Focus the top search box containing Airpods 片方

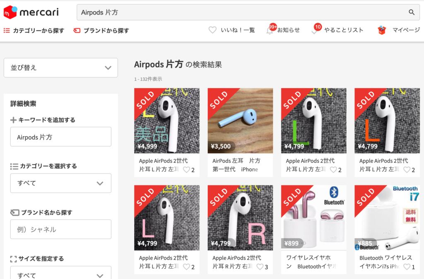(248, 12)
